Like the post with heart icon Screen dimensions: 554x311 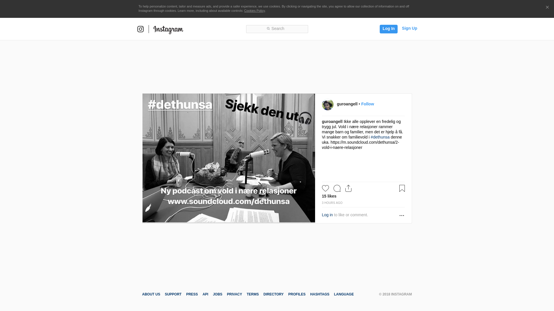pyautogui.click(x=325, y=188)
